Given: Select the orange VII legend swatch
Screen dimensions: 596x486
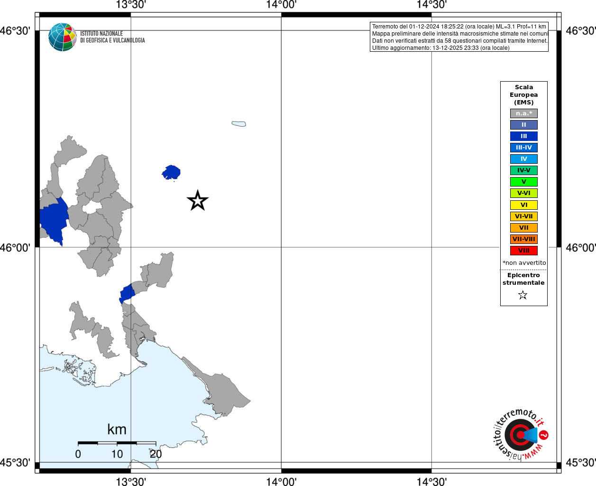Looking at the screenshot, I should click(x=524, y=228).
